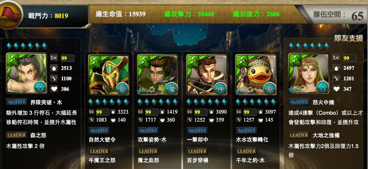This screenshot has width=368, height=169.
Task: Open the golden helmet beast card
Action: tap(109, 75)
